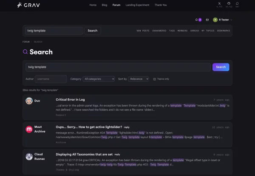Click Duc's avatar image

tap(29, 101)
